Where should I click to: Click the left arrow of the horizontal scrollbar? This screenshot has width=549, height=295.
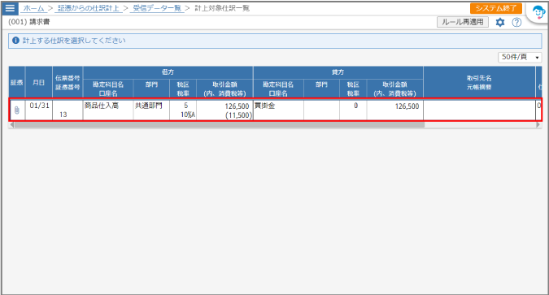(11, 125)
